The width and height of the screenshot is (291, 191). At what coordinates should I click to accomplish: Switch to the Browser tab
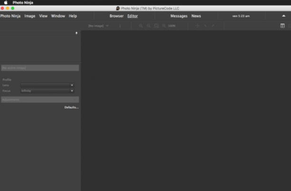click(x=116, y=16)
